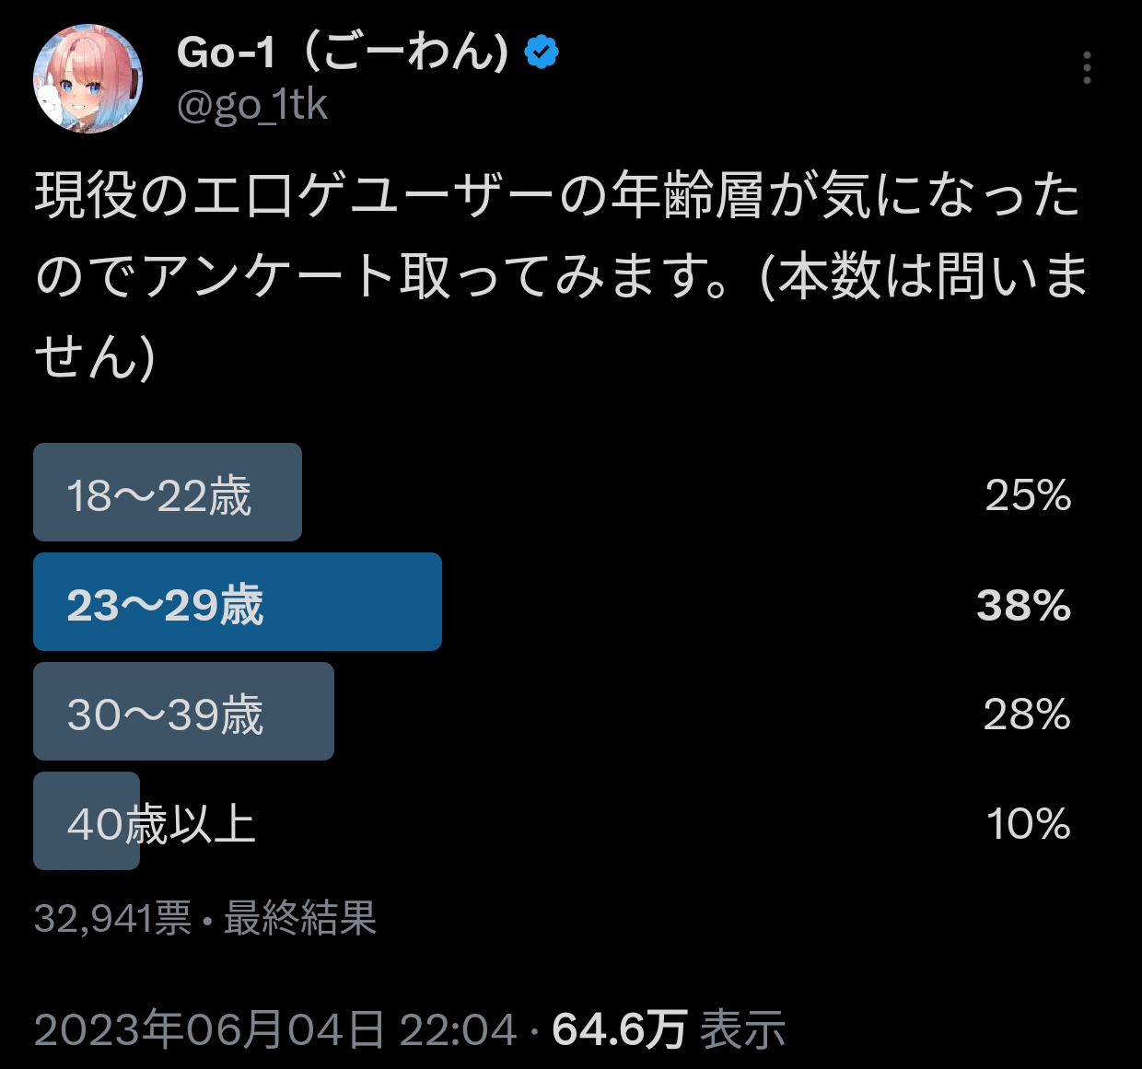Click the blue verified badge icon

tap(542, 52)
